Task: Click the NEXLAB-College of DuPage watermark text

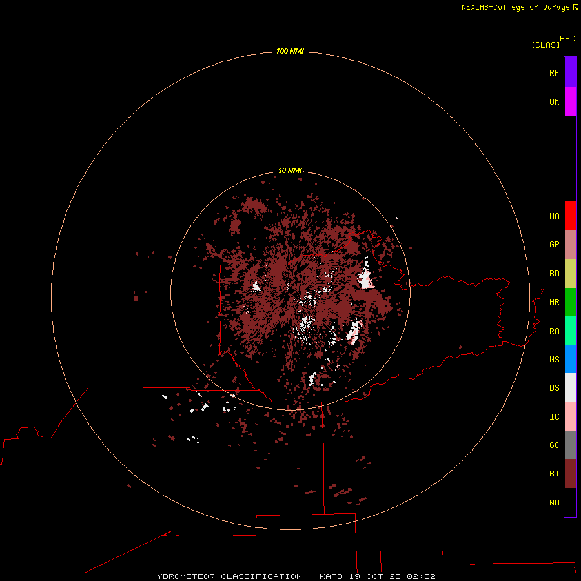Action: click(x=515, y=7)
